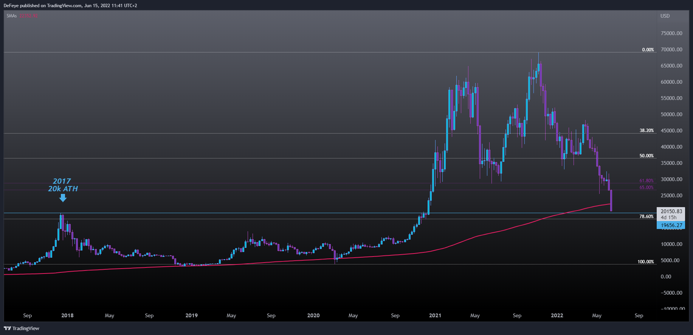The height and width of the screenshot is (335, 693).
Task: Select the 50.00% Fibonacci level label
Action: [x=646, y=156]
